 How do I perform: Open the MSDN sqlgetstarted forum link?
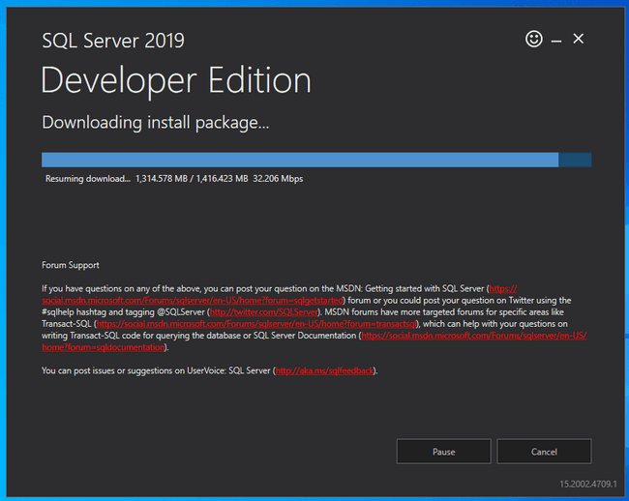coord(193,301)
